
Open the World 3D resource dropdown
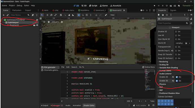click(190, 43)
